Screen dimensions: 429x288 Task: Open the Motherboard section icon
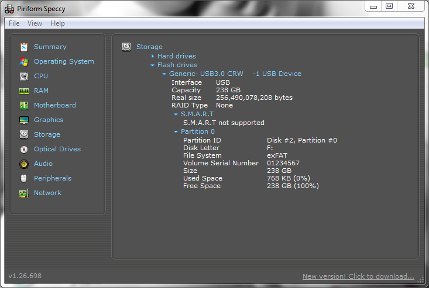pos(24,105)
